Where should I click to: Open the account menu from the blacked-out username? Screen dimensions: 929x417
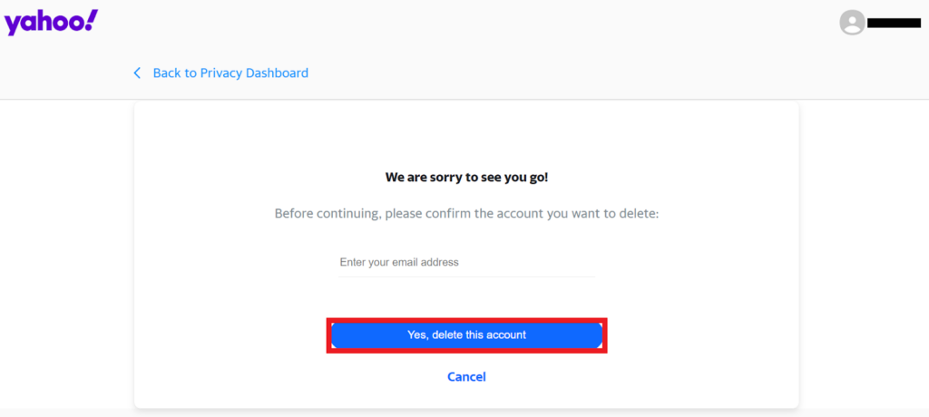coord(895,23)
